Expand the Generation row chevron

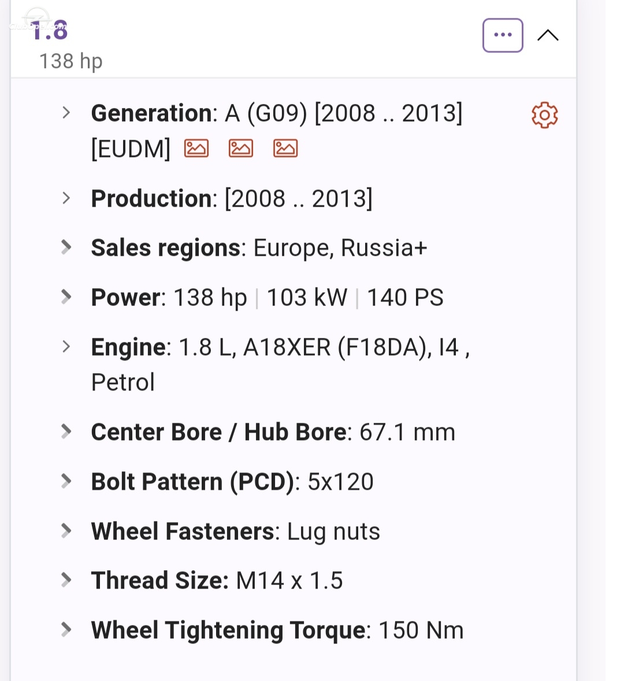tap(66, 113)
